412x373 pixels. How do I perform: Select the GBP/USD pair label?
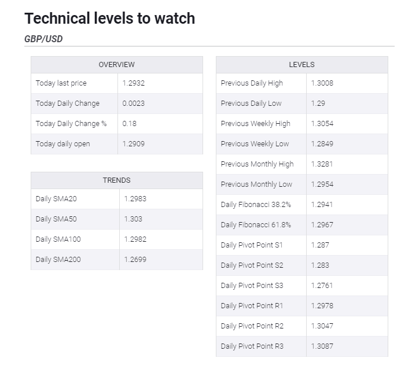[43, 39]
